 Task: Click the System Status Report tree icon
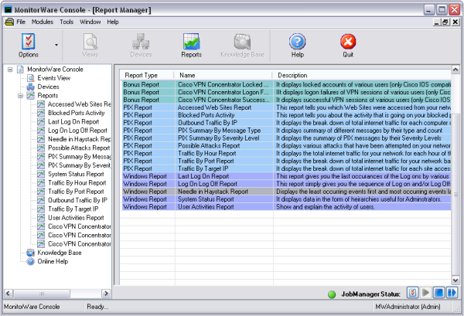click(x=41, y=174)
